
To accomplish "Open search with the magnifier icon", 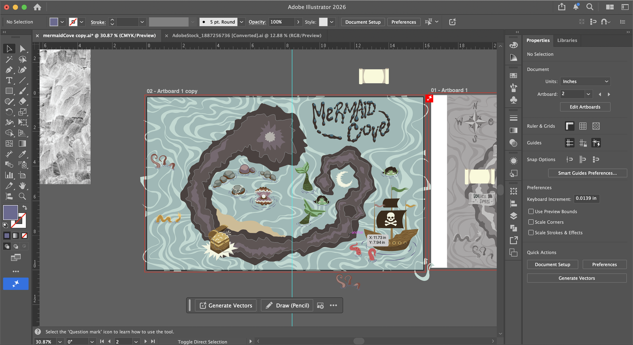I will [x=589, y=7].
